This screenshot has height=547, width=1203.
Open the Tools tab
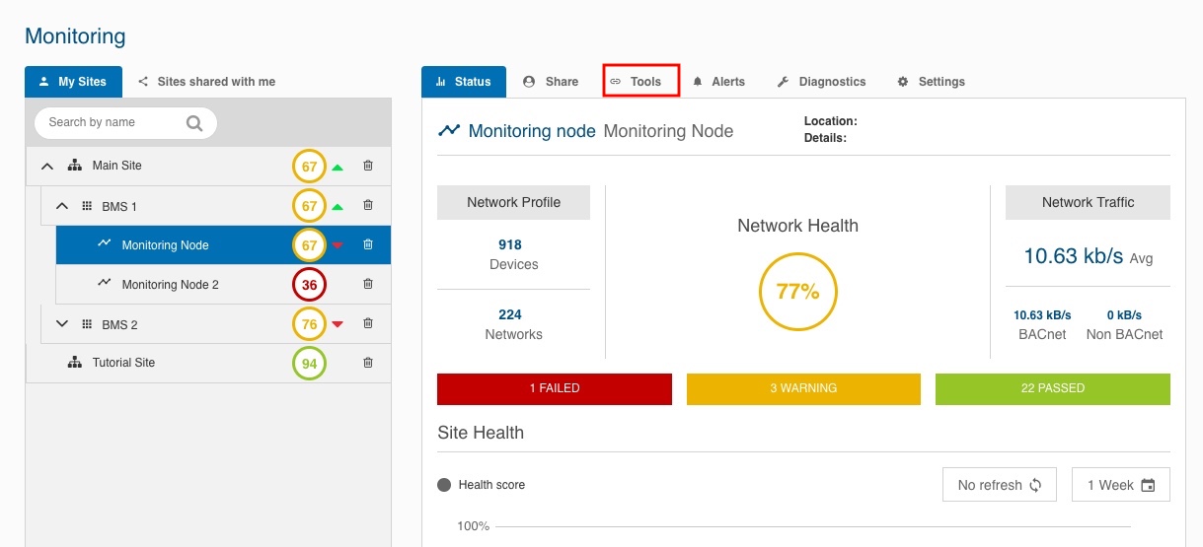click(x=641, y=82)
